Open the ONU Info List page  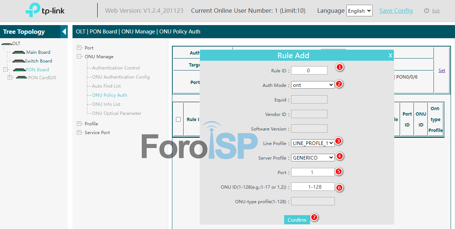pos(106,104)
